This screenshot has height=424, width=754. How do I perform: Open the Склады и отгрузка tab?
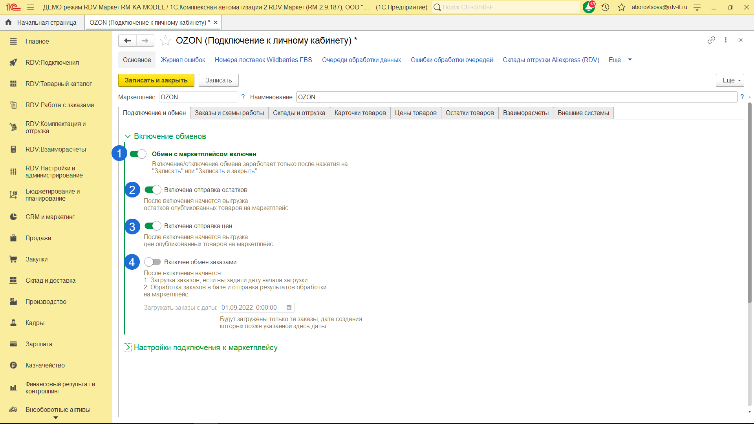tap(299, 113)
